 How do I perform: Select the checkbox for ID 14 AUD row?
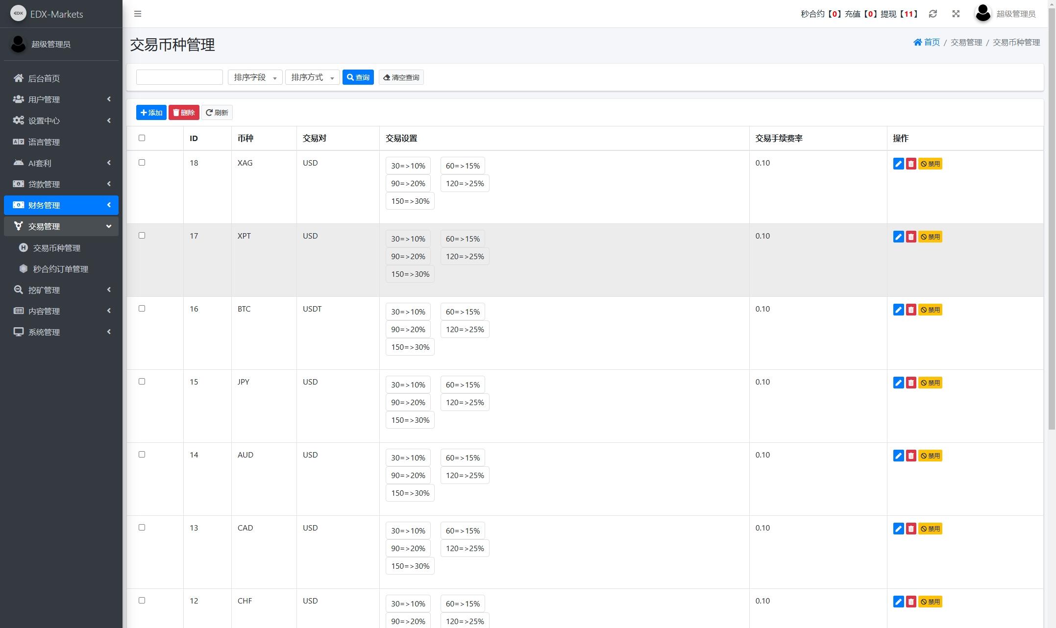tap(142, 455)
